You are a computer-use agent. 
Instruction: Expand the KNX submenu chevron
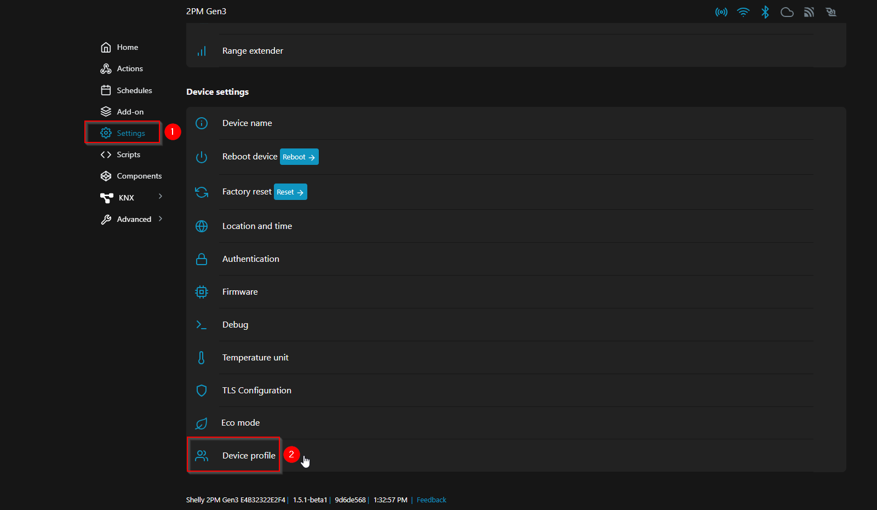click(161, 197)
